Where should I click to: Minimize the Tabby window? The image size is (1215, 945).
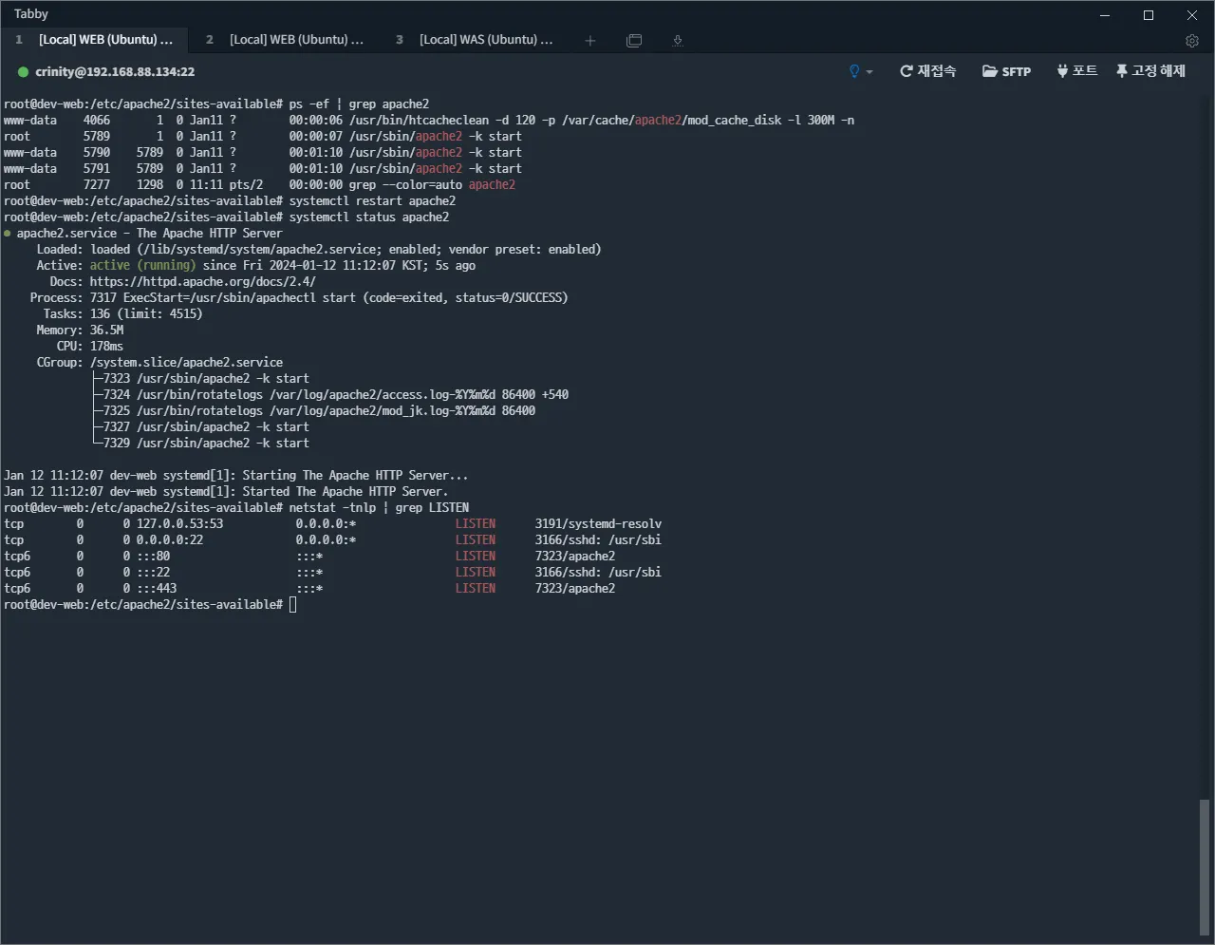(x=1105, y=15)
